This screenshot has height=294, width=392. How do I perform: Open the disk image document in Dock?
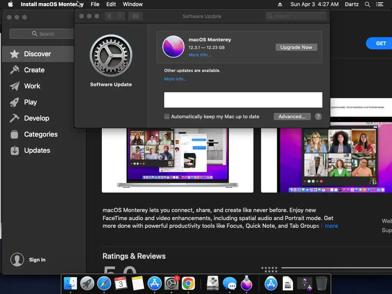pyautogui.click(x=287, y=283)
